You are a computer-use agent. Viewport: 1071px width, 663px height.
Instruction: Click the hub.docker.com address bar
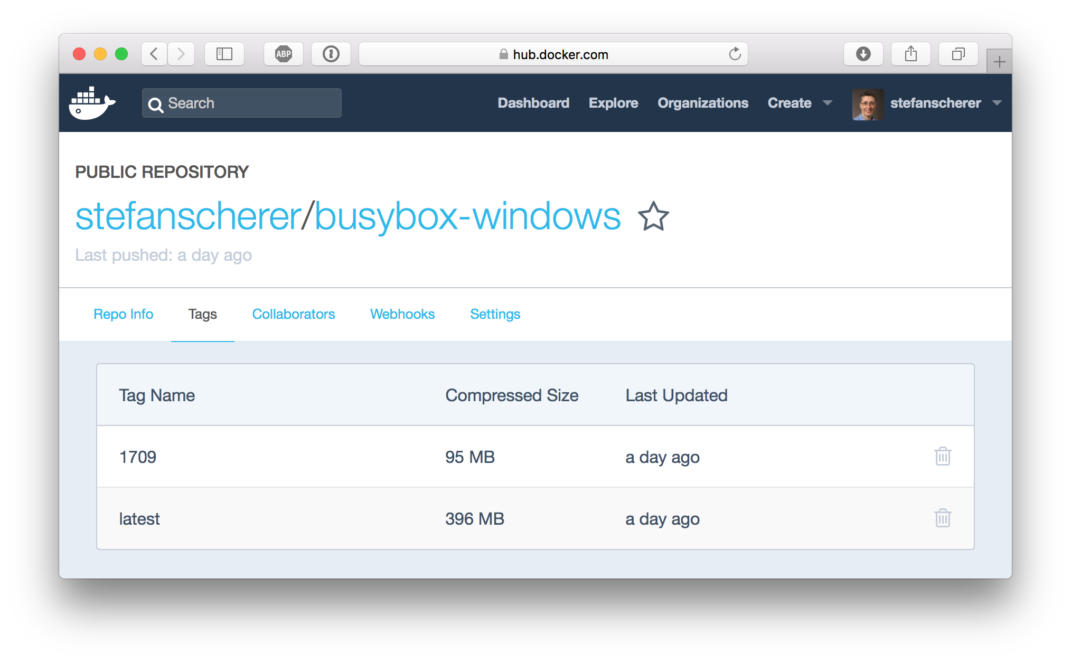click(553, 54)
